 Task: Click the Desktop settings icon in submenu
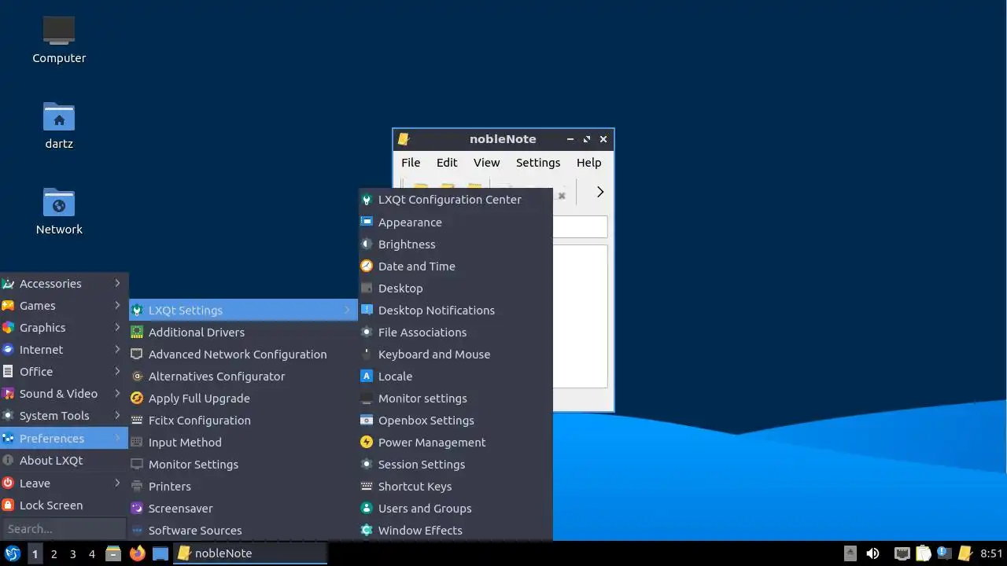(x=367, y=289)
